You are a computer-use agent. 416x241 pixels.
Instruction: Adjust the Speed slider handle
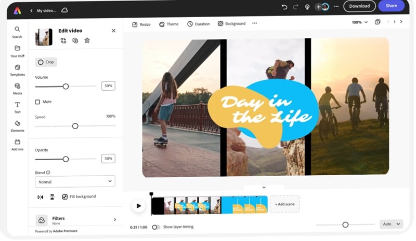pyautogui.click(x=75, y=126)
